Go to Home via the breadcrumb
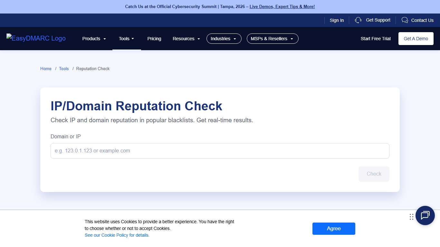 [x=45, y=69]
